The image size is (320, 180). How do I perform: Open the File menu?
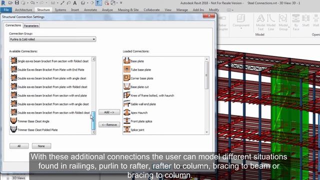6,10
